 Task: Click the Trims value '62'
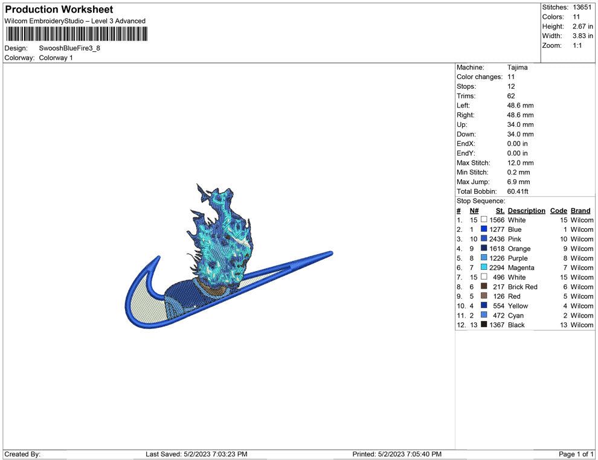point(511,96)
